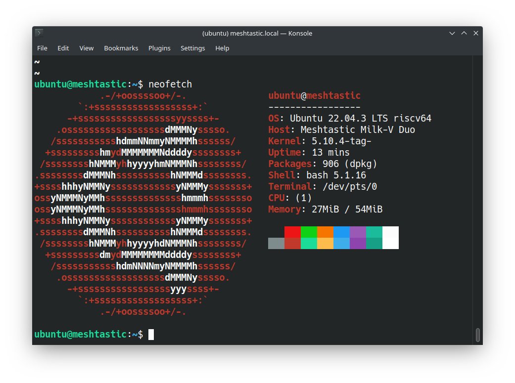Click the Host line Meshtastic Milk-V Duo

coord(341,129)
